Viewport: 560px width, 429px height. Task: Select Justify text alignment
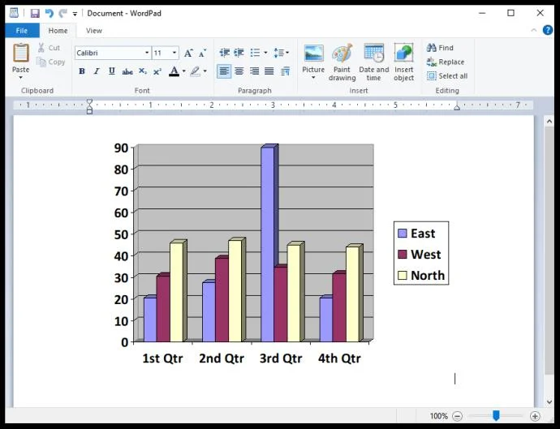pyautogui.click(x=269, y=71)
